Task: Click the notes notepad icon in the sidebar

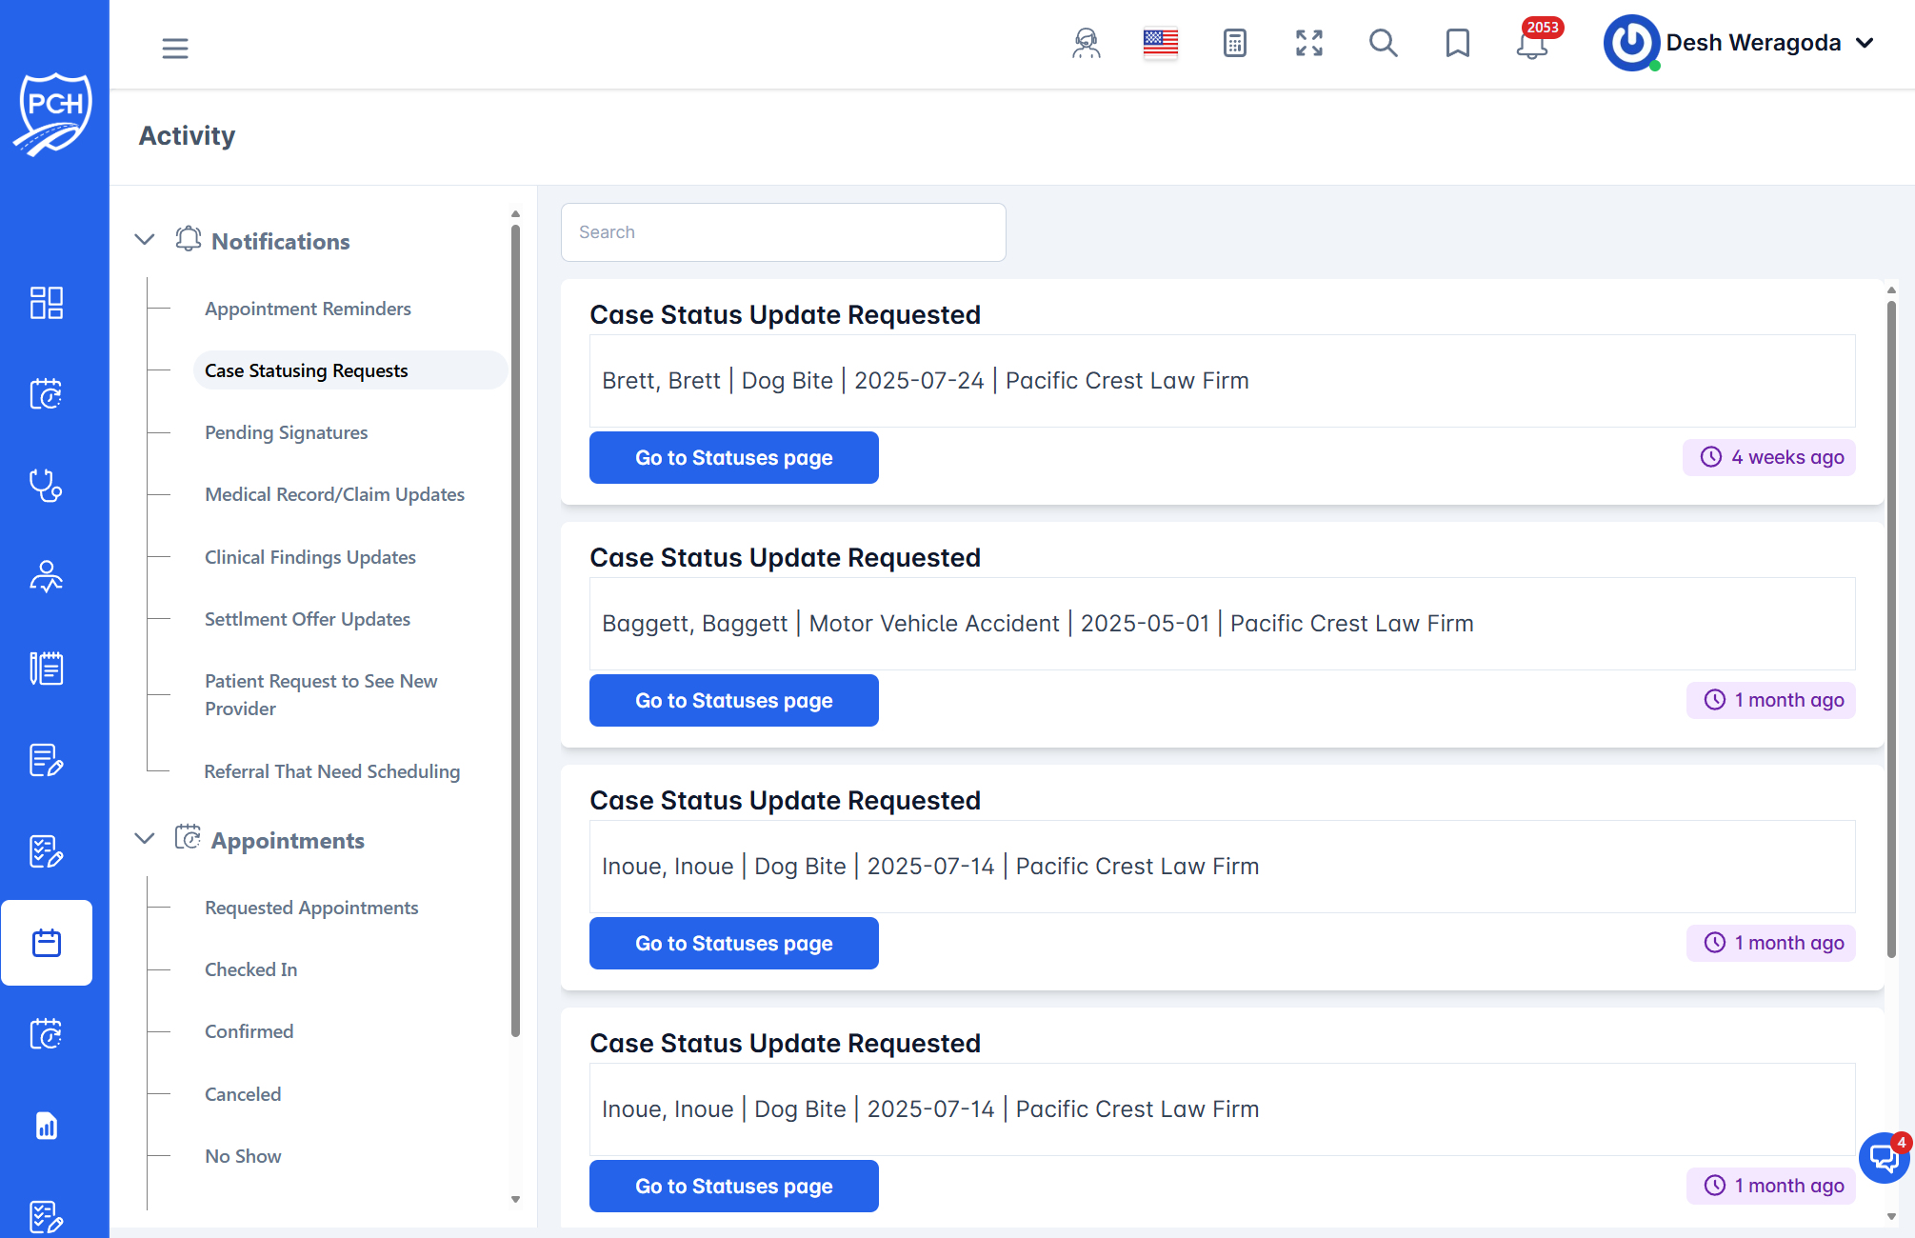Action: point(46,668)
